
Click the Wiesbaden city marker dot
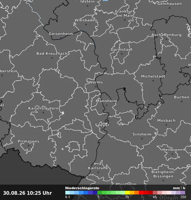click(x=86, y=25)
